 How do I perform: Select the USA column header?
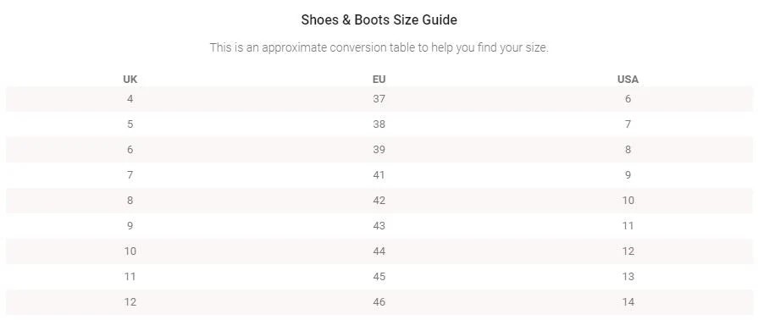point(628,80)
